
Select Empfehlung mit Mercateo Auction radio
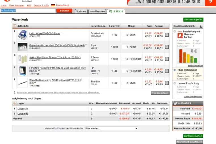pyautogui.click(x=175, y=31)
